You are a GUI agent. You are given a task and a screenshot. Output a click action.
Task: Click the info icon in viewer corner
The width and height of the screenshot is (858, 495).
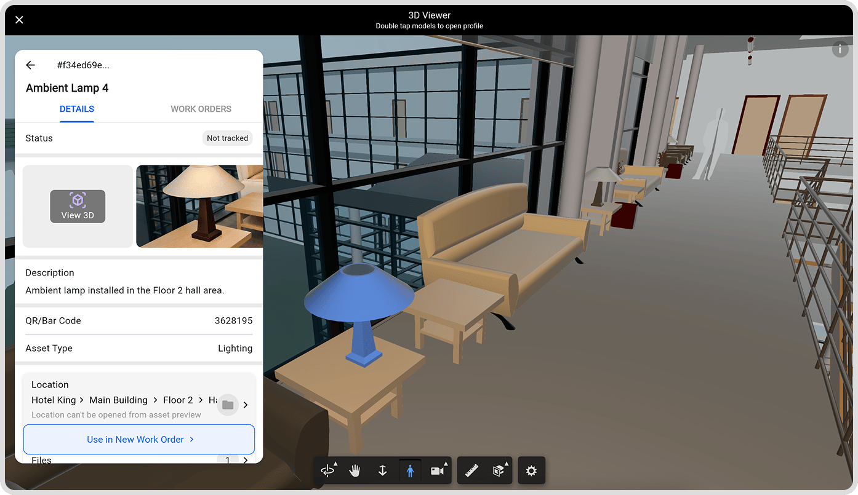[x=840, y=49]
